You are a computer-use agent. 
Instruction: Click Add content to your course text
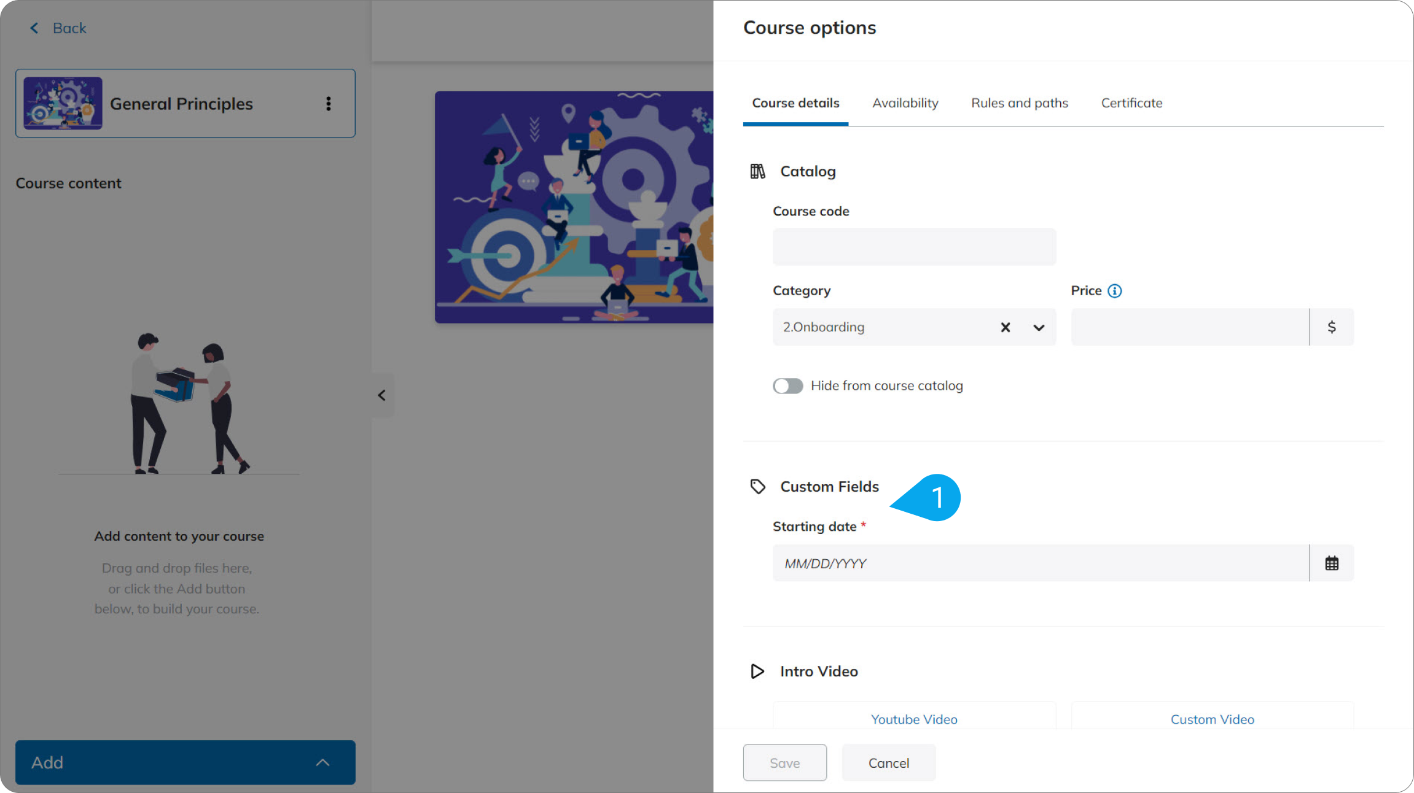click(179, 536)
